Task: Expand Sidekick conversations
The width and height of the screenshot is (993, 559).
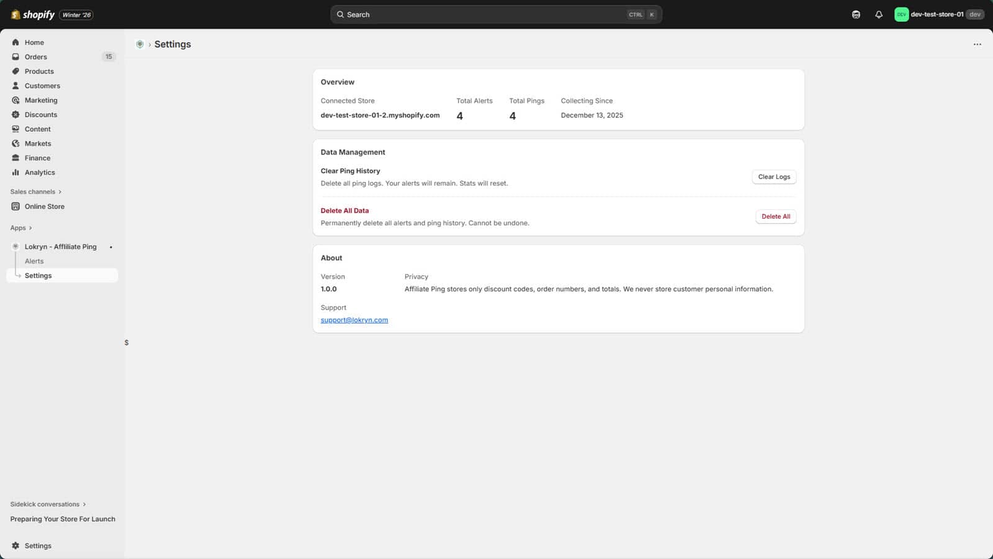Action: coord(48,504)
